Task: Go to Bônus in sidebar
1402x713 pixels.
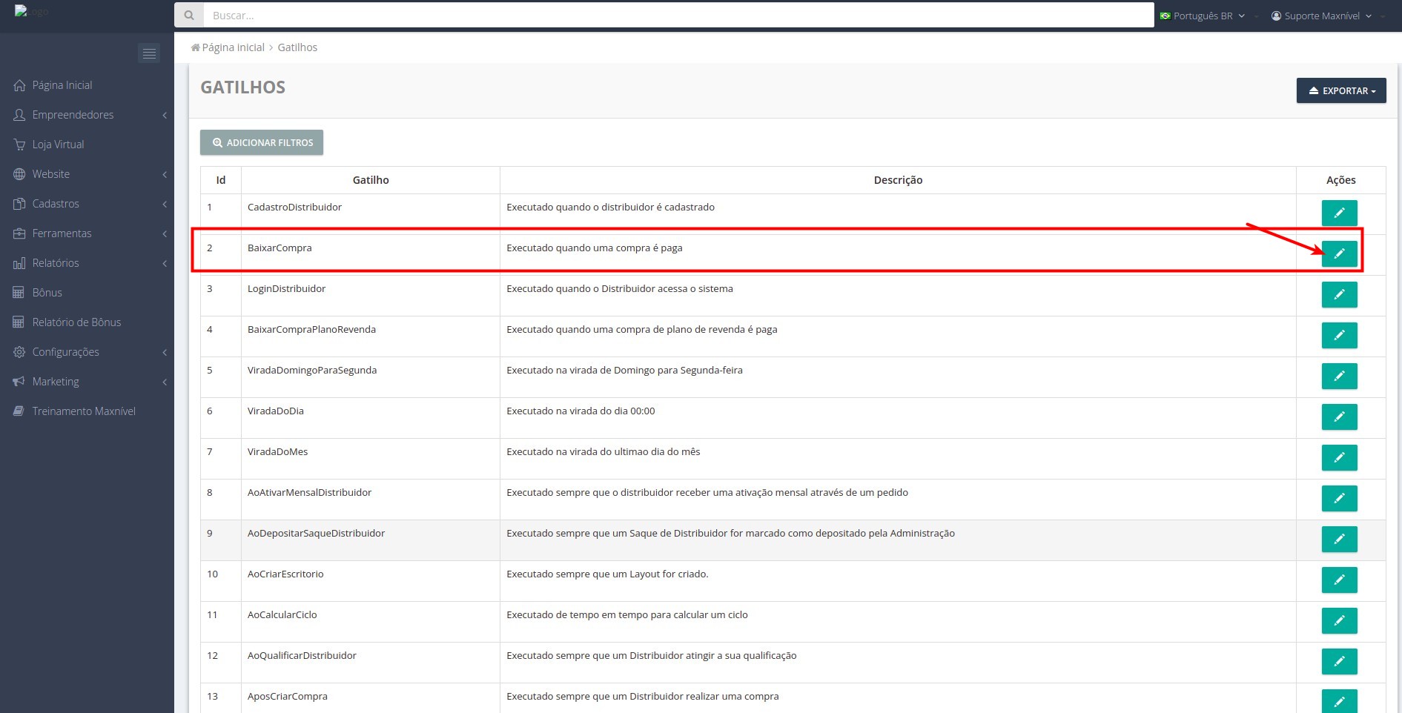Action: [x=47, y=293]
